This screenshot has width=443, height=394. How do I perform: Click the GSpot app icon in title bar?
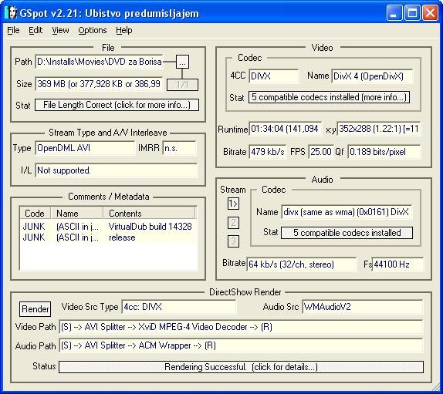11,13
